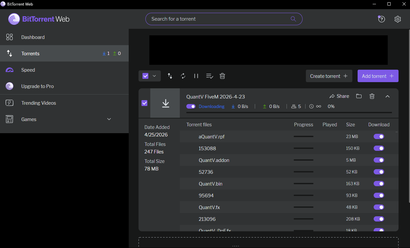The height and width of the screenshot is (248, 410).
Task: Disable download for aQuantV.rpf
Action: point(379,136)
